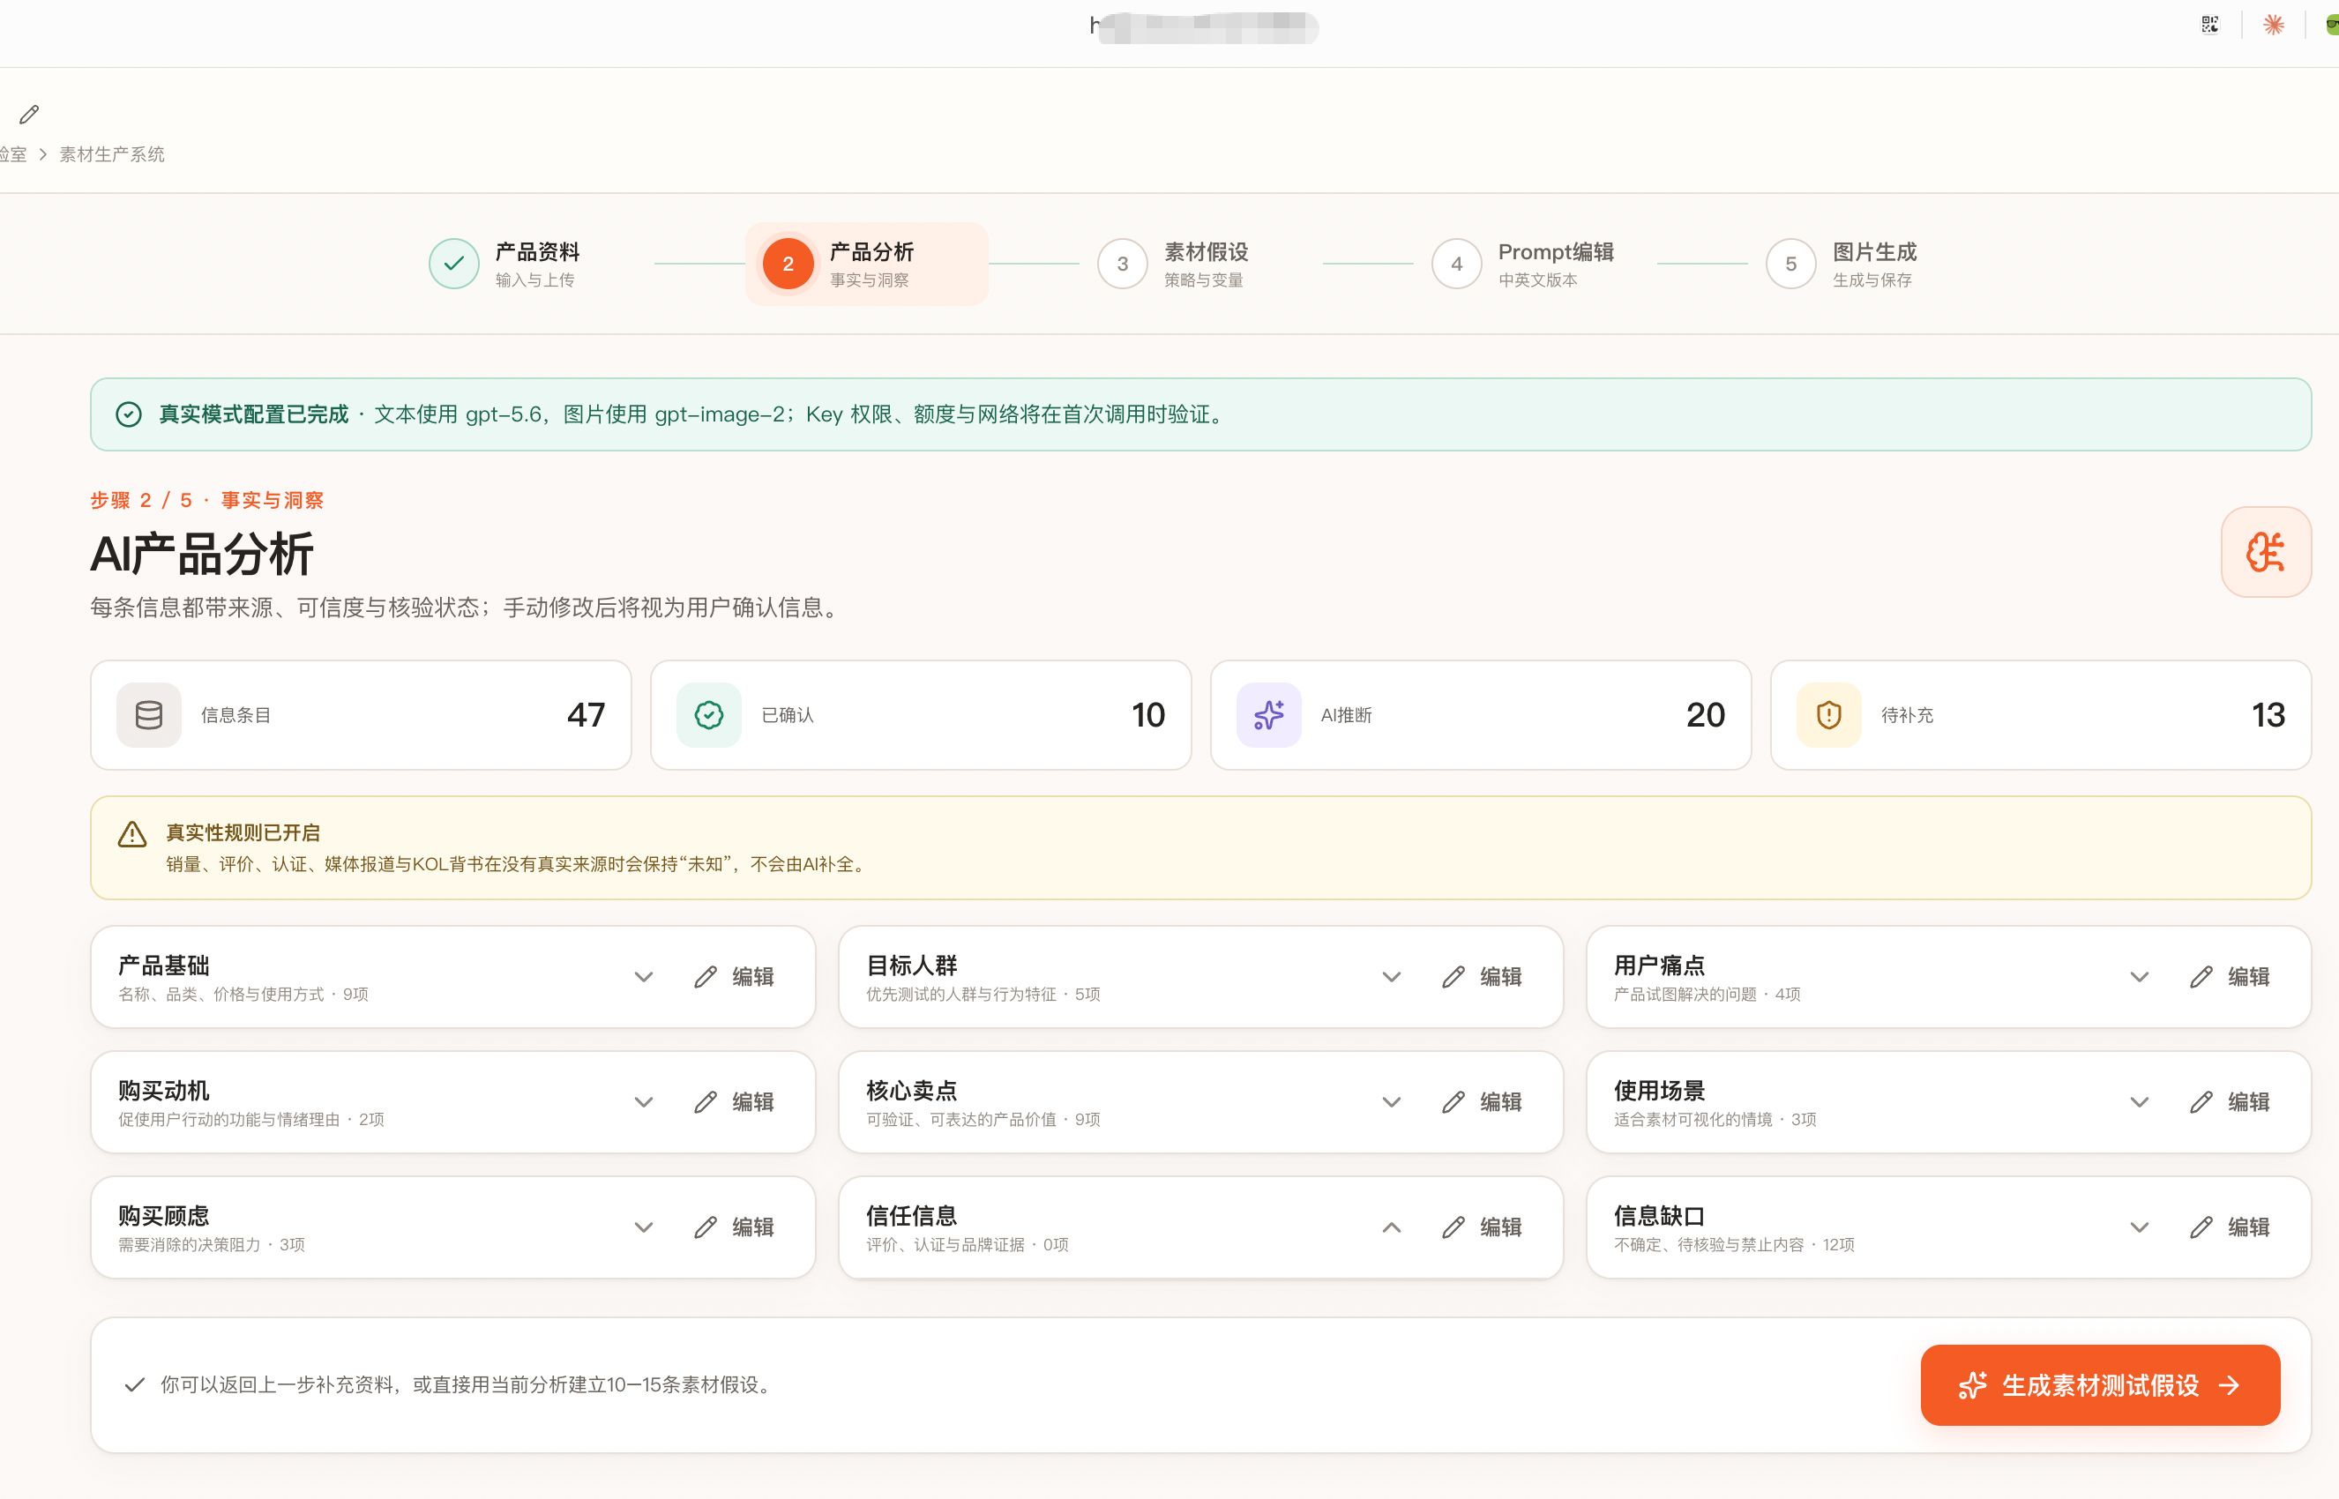Go to step 产品资料 in stepper
Image resolution: width=2339 pixels, height=1499 pixels.
tap(532, 264)
